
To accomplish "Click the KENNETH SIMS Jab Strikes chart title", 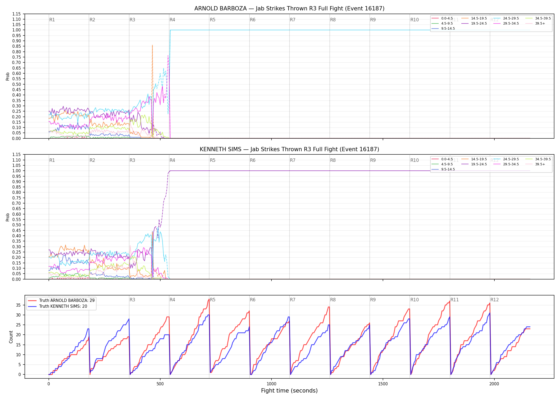I will tap(289, 149).
